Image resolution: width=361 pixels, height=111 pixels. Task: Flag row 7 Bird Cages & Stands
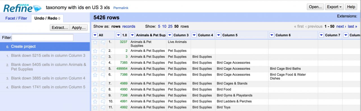(103, 84)
